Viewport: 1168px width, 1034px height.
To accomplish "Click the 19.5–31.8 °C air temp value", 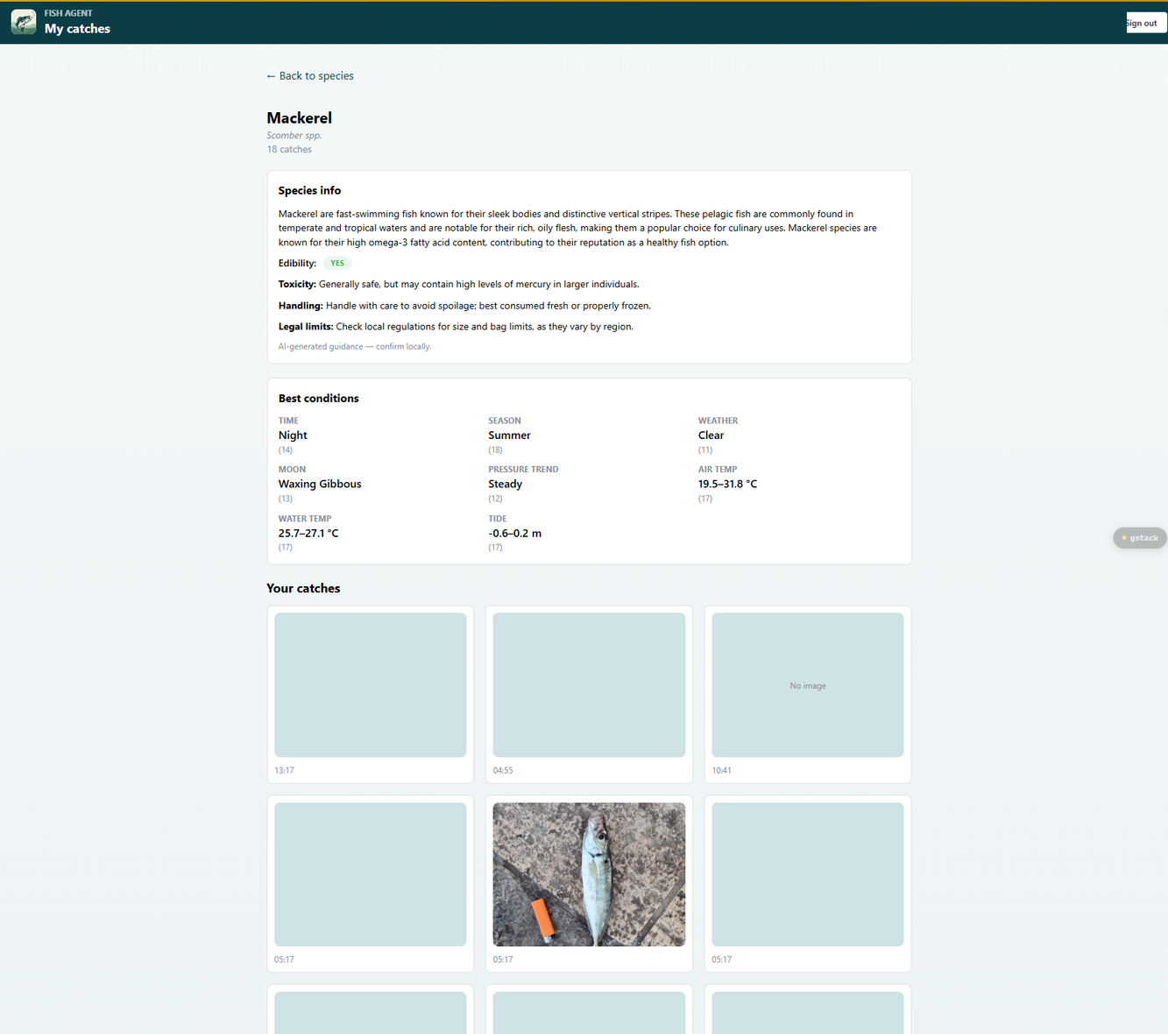I will click(x=728, y=484).
